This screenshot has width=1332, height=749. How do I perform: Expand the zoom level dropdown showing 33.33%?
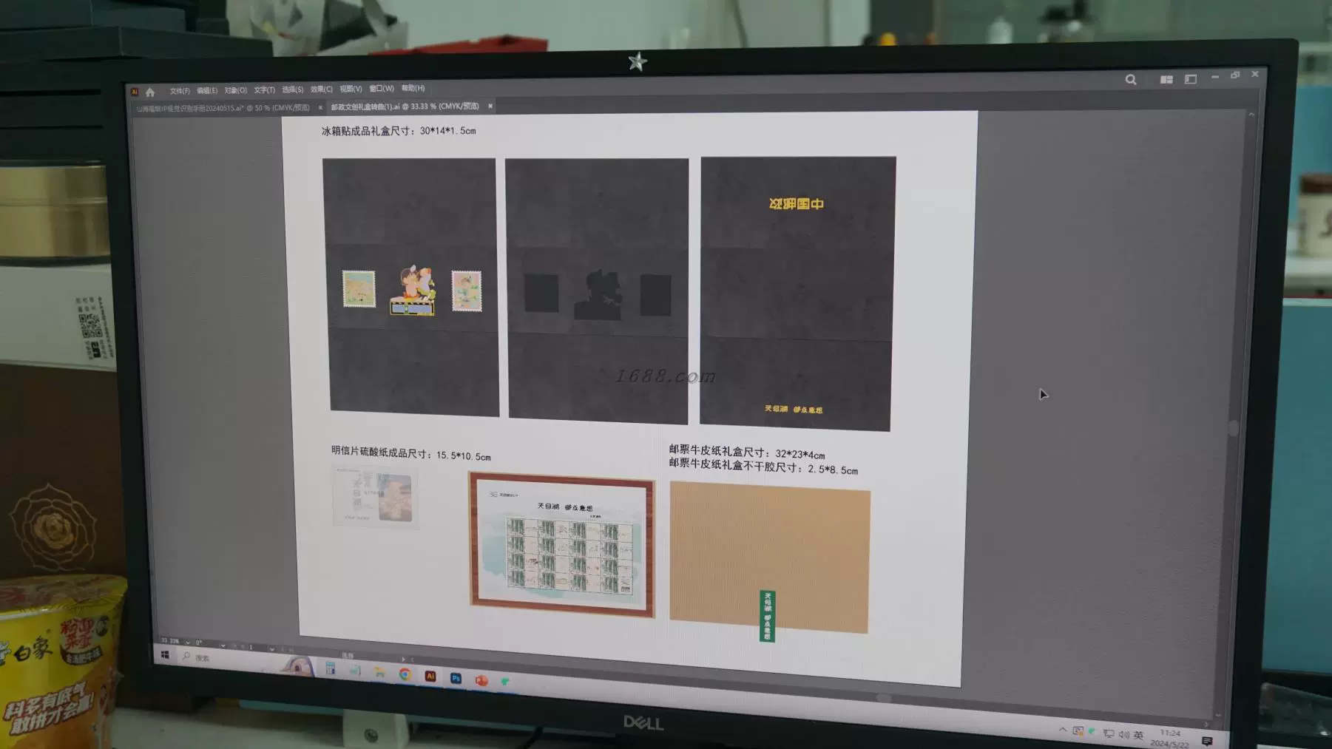188,643
